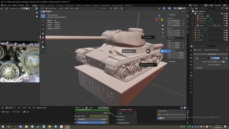This screenshot has width=229, height=129.
Task: Click the Roughness slider on Principled BSDF
Action: click(x=92, y=123)
